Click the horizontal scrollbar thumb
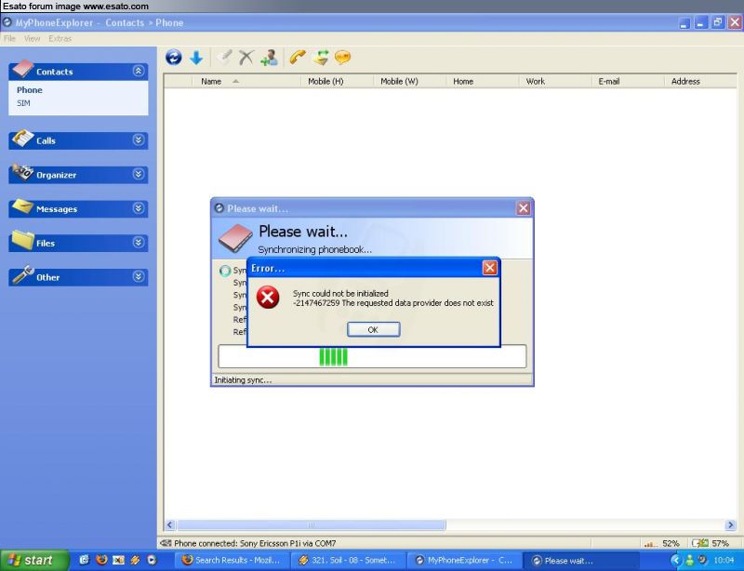744x571 pixels. [312, 525]
